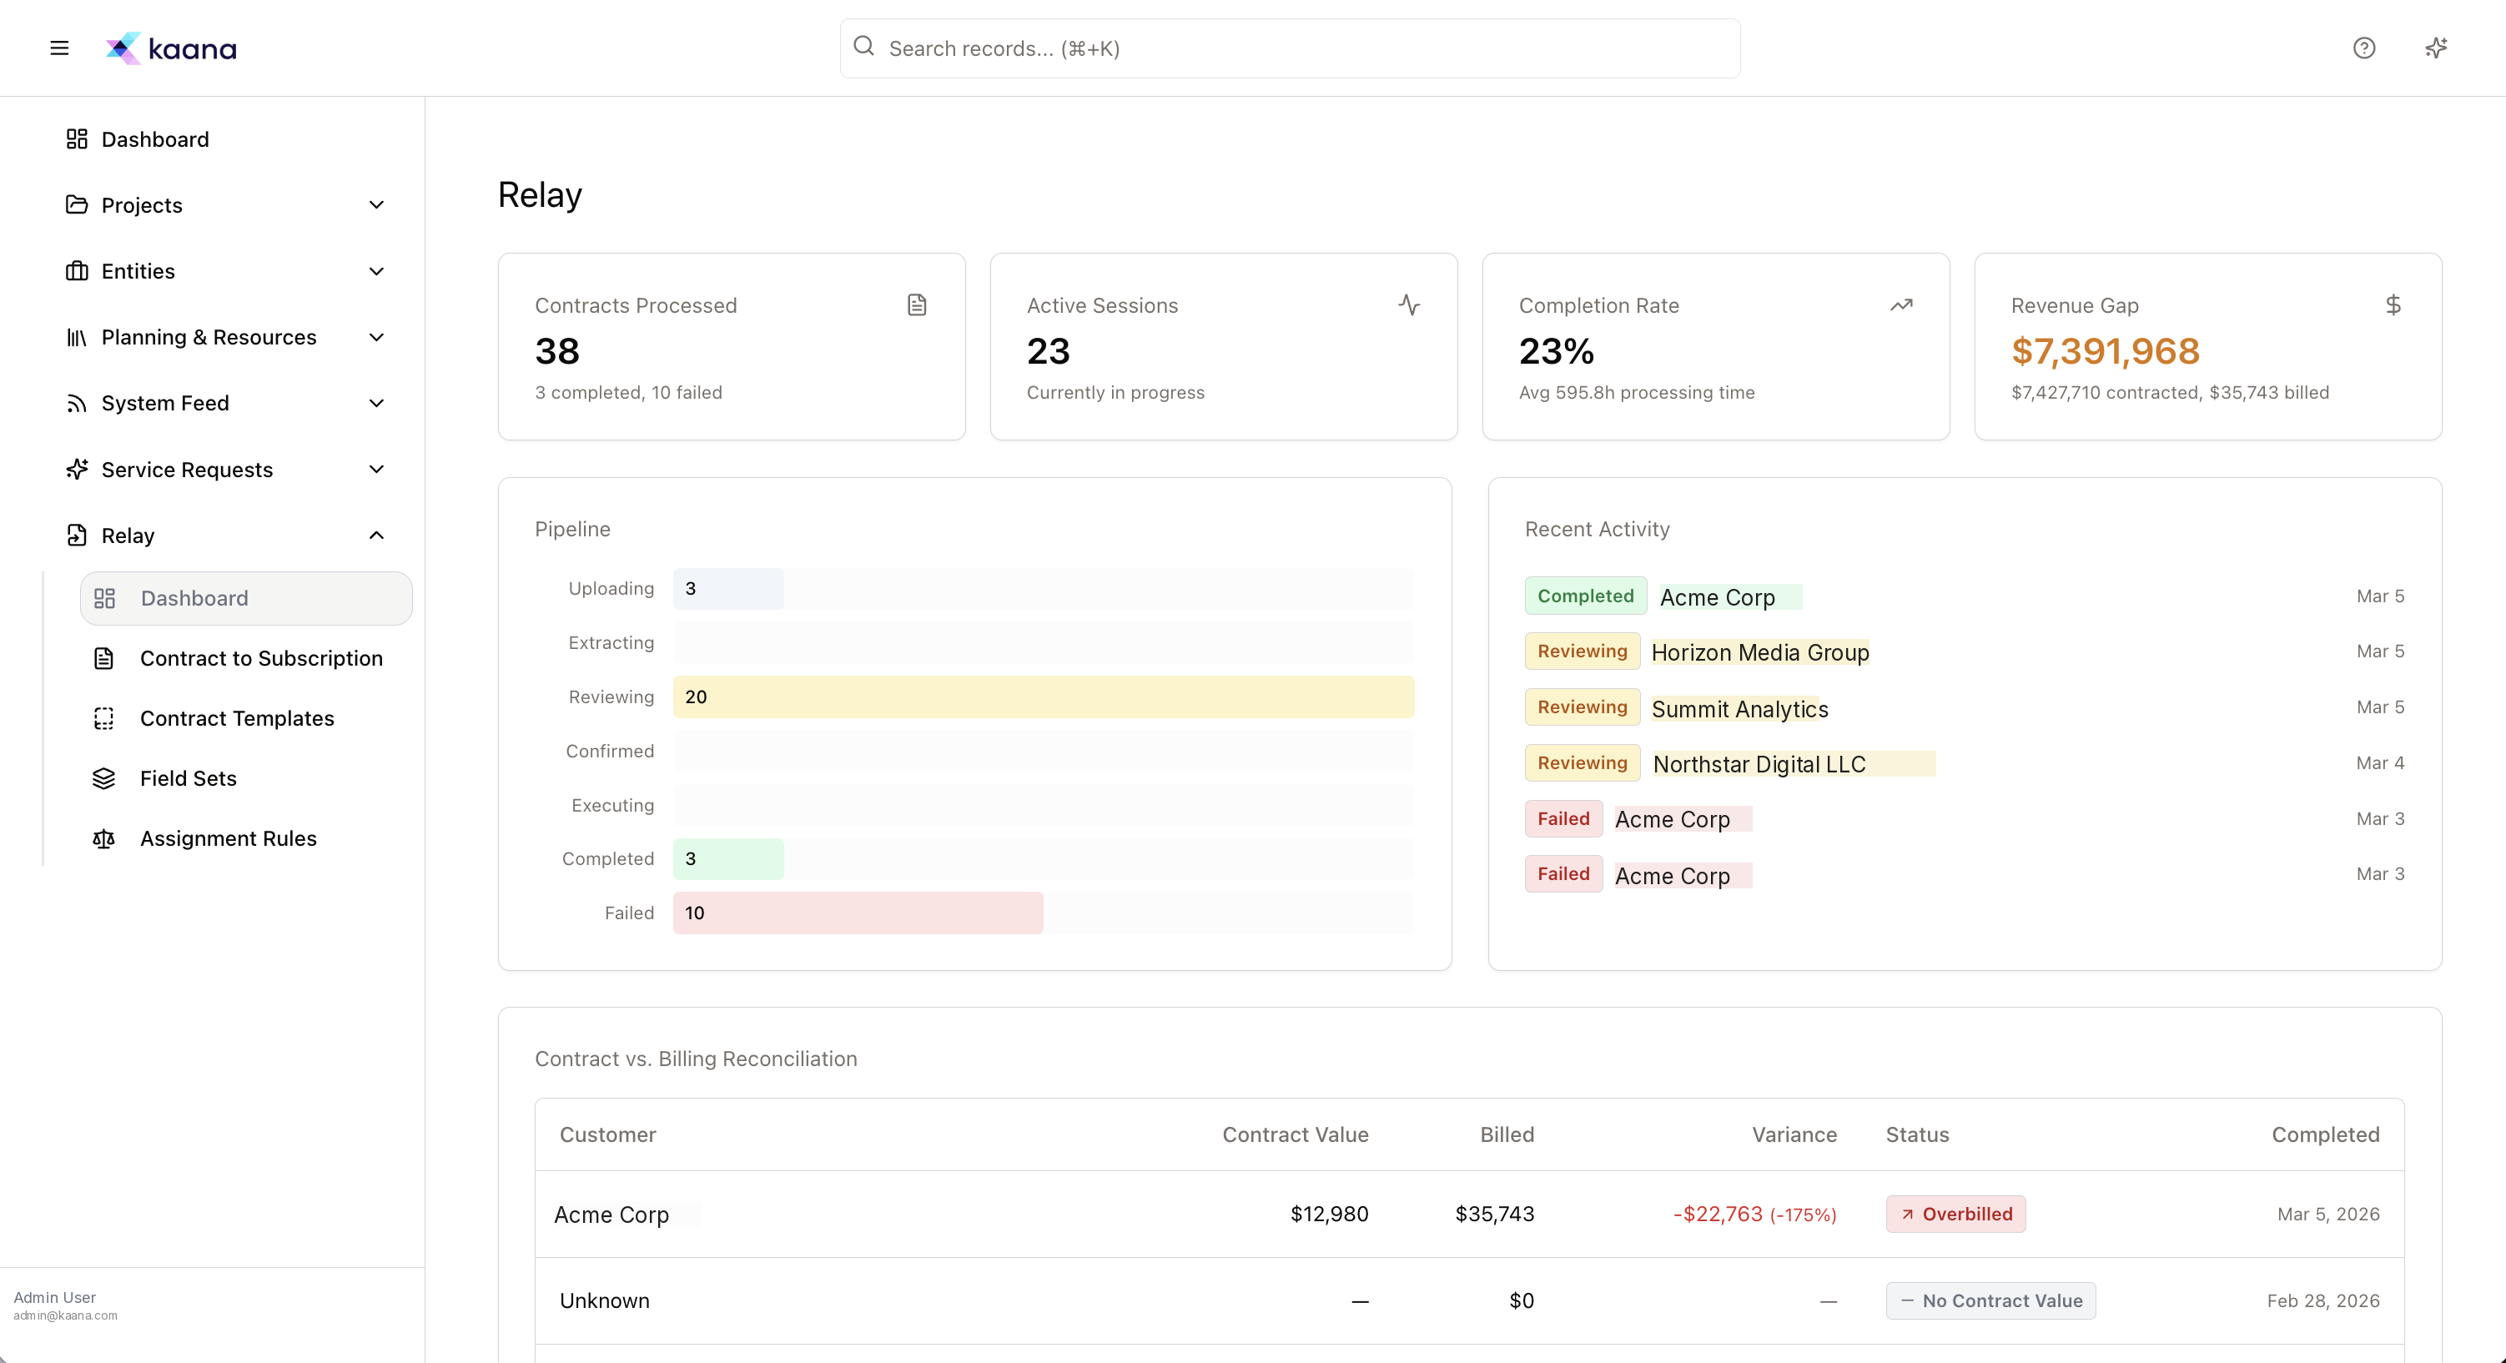Open Contract to Subscription page
Image resolution: width=2506 pixels, height=1363 pixels.
coord(261,659)
